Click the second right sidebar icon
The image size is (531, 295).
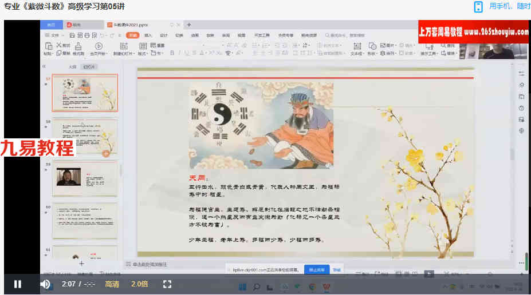pyautogui.click(x=521, y=85)
